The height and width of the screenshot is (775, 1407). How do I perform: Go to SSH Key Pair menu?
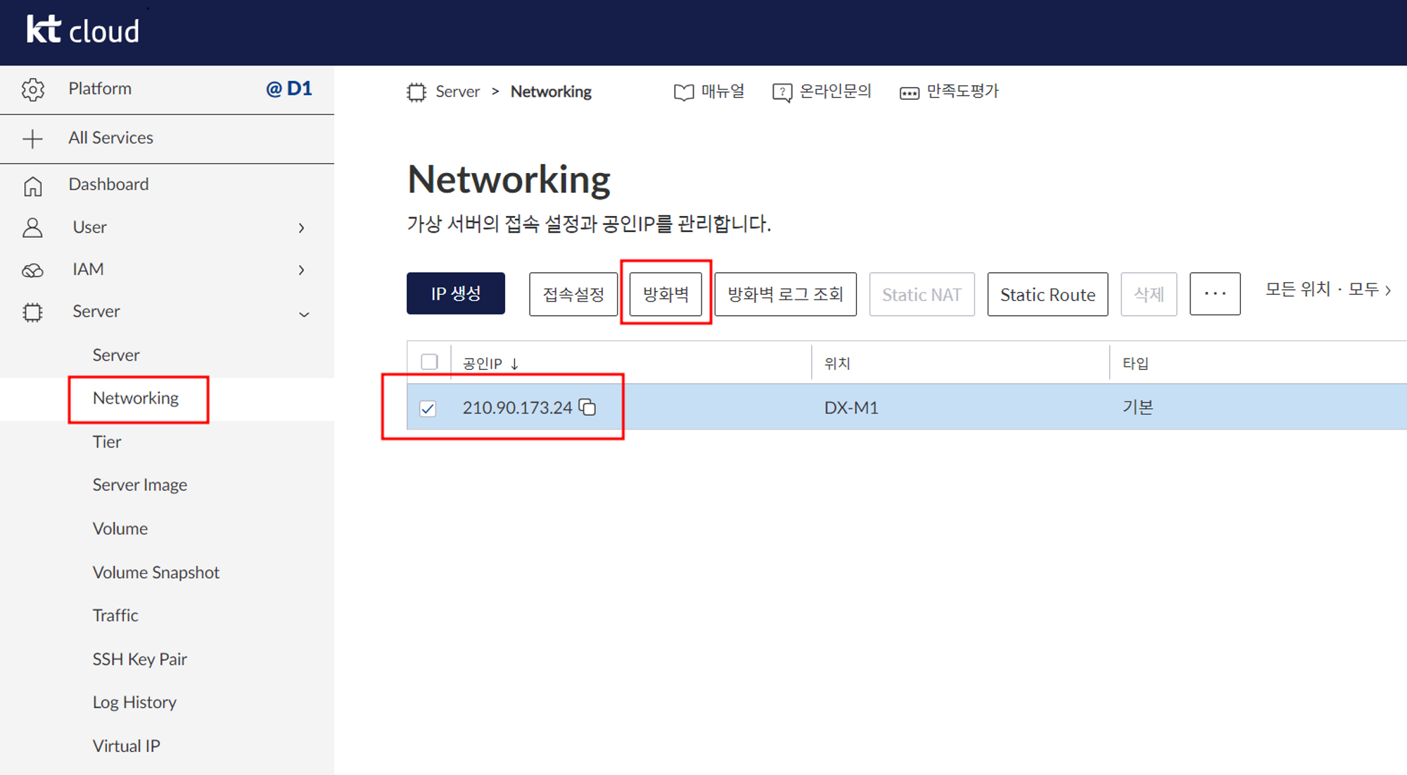139,659
